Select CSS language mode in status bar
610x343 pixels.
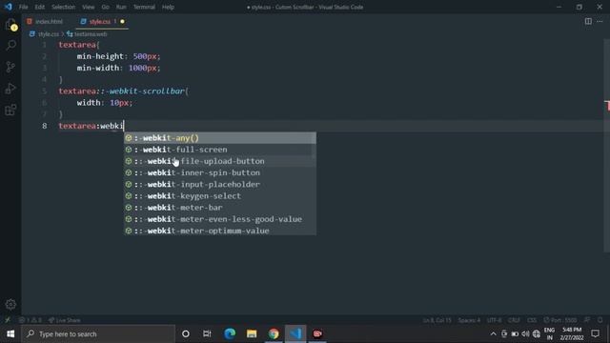532,320
